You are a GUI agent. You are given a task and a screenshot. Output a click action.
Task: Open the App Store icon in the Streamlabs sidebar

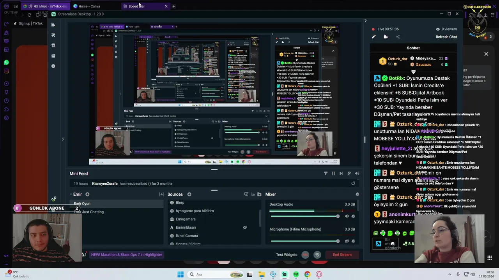53,45
